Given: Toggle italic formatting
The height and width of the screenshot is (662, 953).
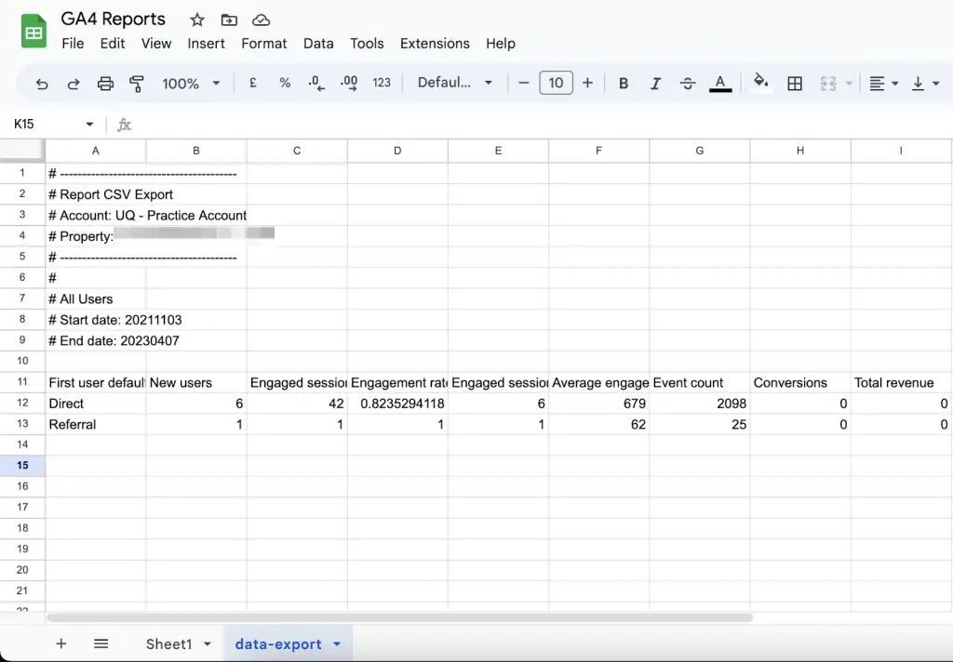Looking at the screenshot, I should click(655, 83).
